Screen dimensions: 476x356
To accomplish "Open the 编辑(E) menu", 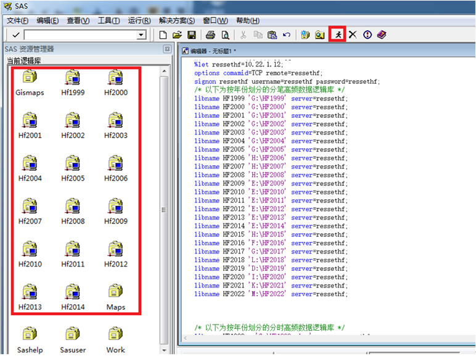I will click(47, 20).
